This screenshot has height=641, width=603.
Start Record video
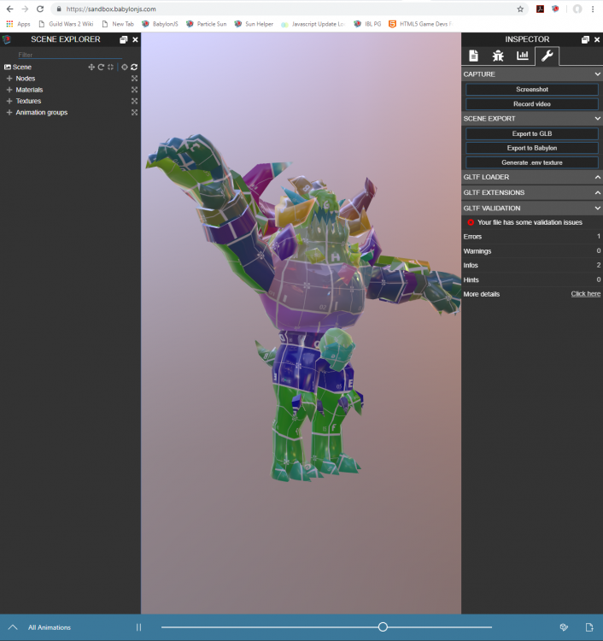[532, 103]
